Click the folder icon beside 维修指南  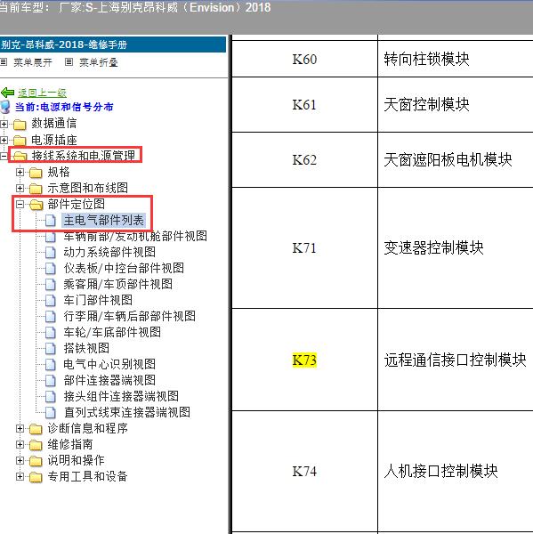point(36,445)
